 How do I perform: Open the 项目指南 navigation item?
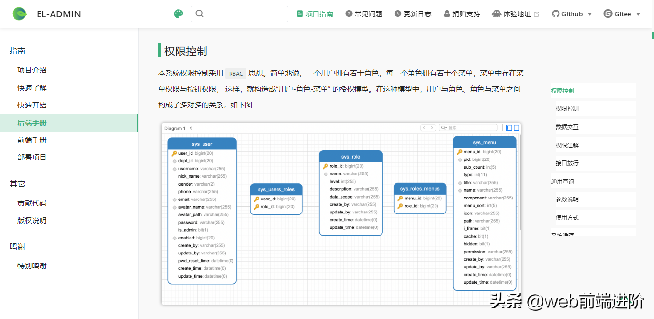click(x=315, y=14)
